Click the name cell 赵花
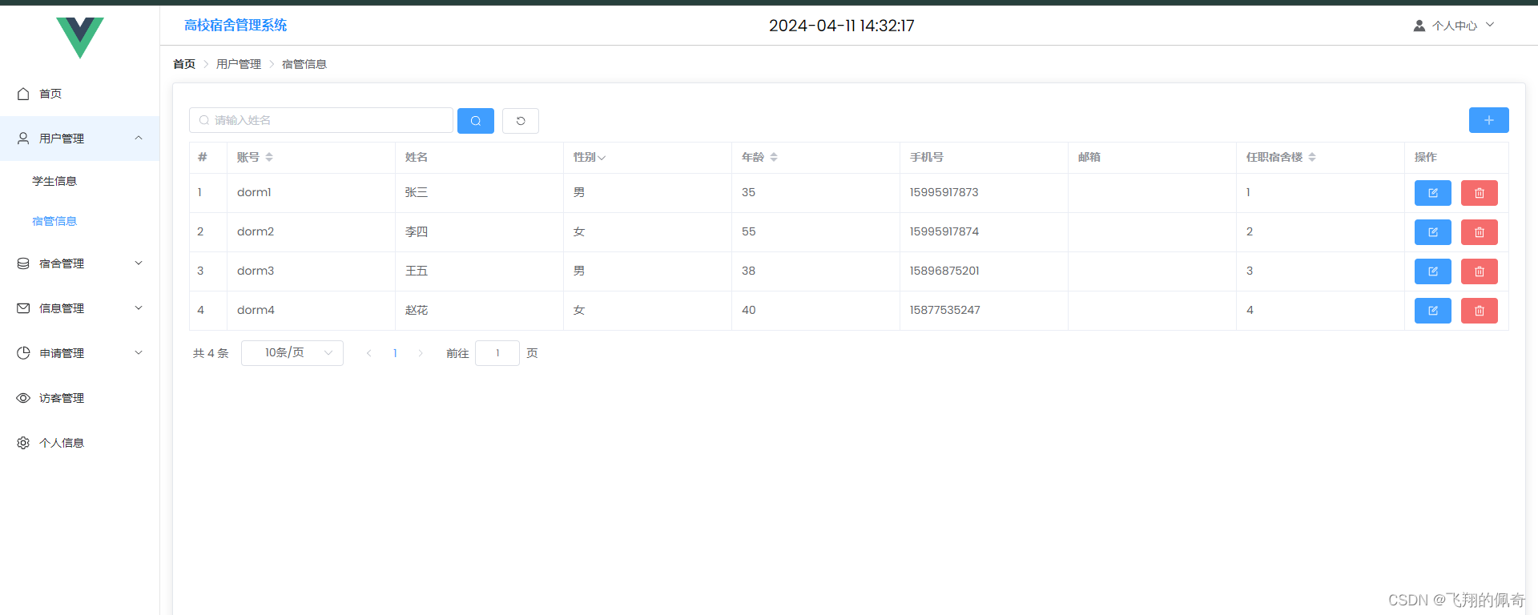 pyautogui.click(x=417, y=310)
